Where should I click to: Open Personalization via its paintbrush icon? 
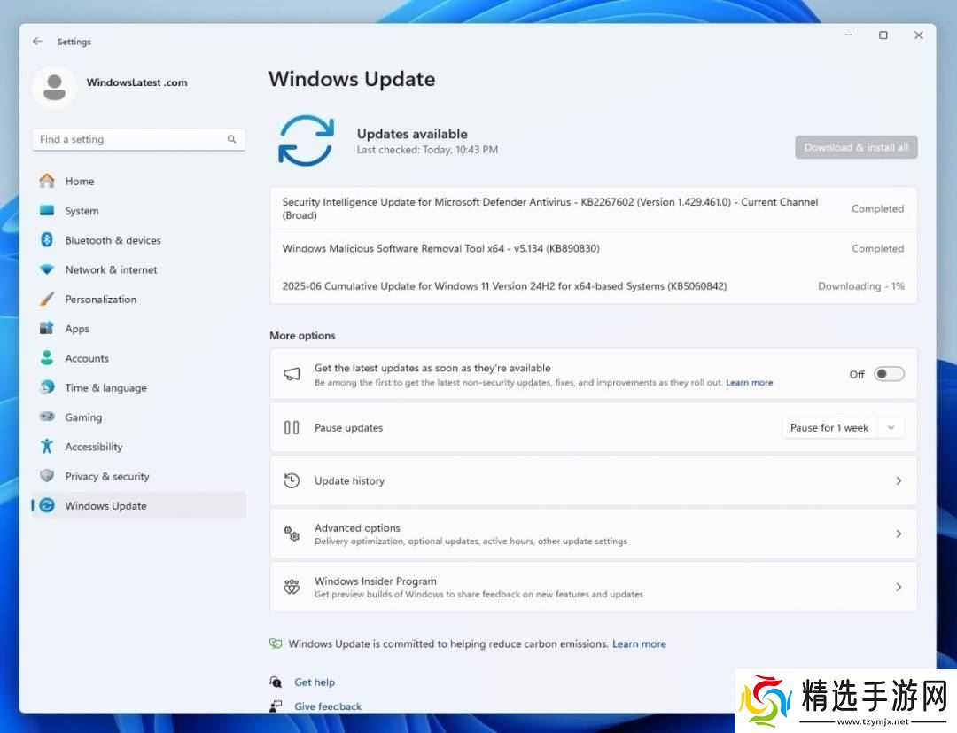click(x=47, y=300)
